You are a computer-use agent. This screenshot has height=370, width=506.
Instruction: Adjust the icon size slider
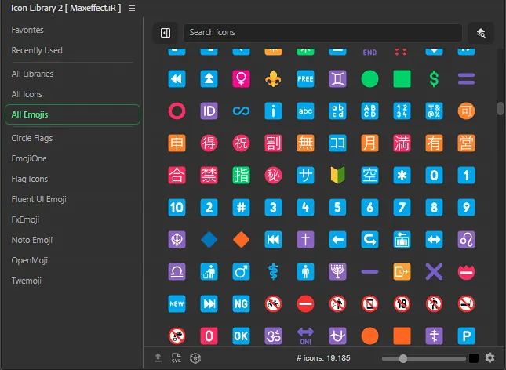[x=424, y=358]
